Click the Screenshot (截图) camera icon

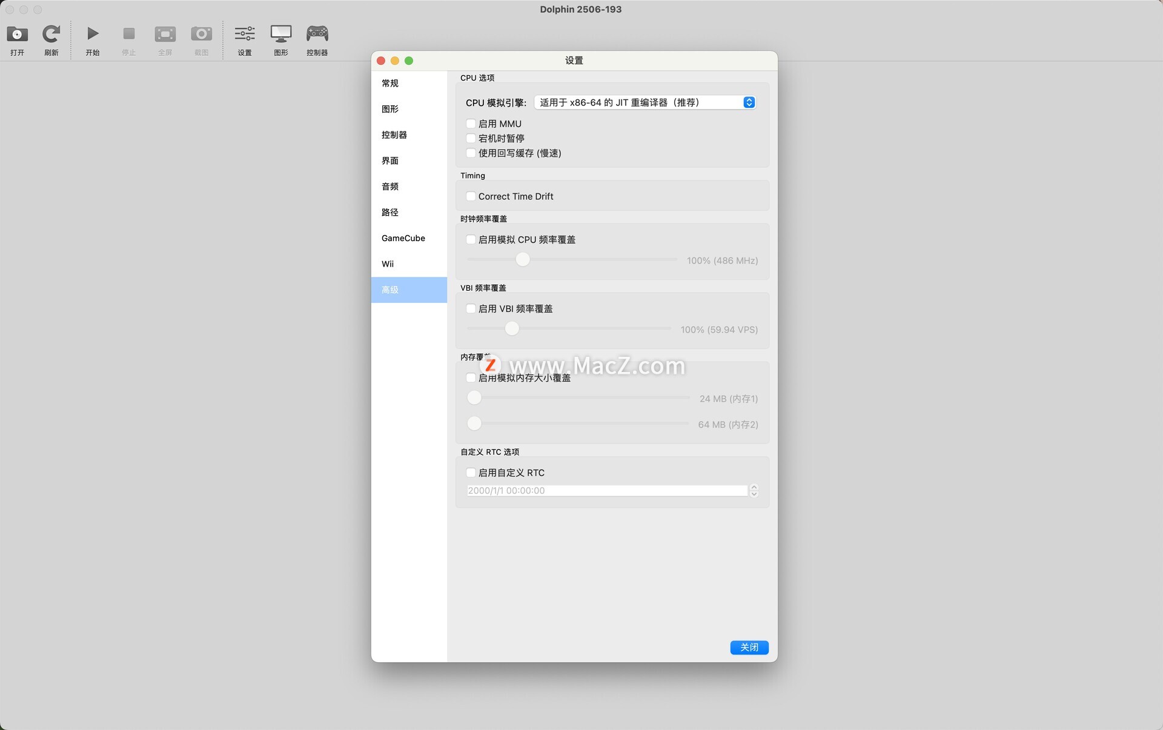pos(202,33)
